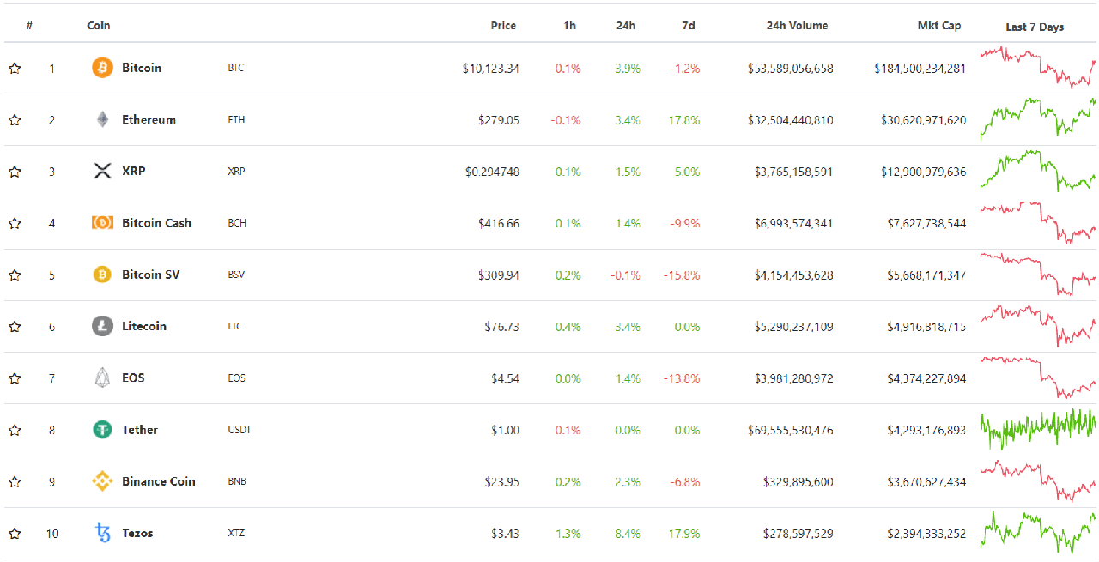Click the BNB ticker symbol
Screen dimensions: 1099x562
point(237,481)
